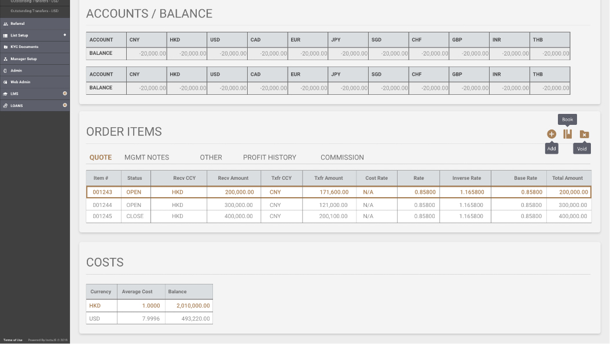Click the Referral people icon in sidebar
The width and height of the screenshot is (610, 344).
tap(5, 24)
